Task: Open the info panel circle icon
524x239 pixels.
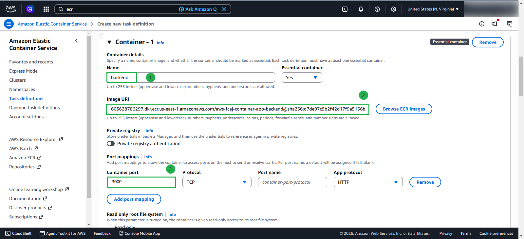Action: [482, 24]
